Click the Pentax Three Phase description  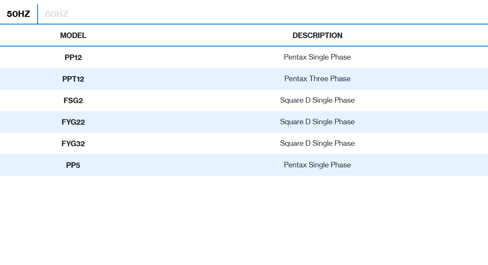[x=317, y=79]
